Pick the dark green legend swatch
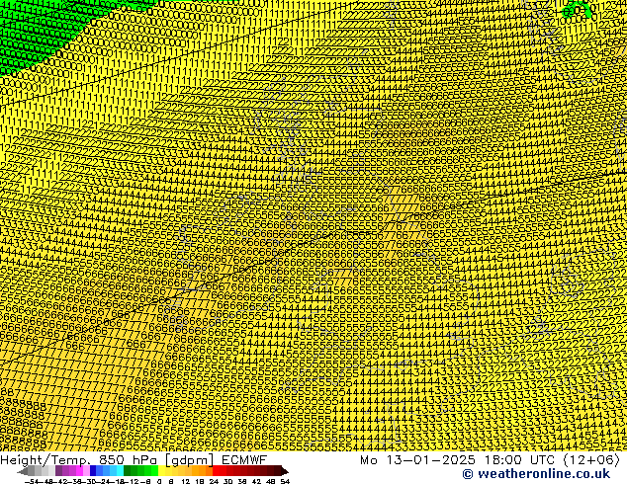Screen dimensions: 627x484 click(x=127, y=470)
